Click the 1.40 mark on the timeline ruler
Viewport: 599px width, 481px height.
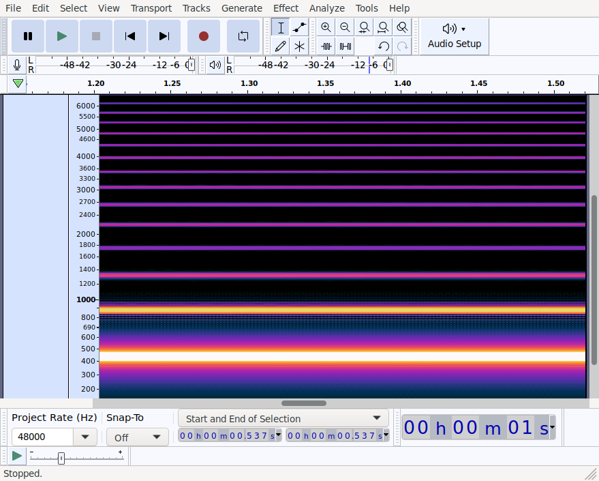tap(403, 83)
